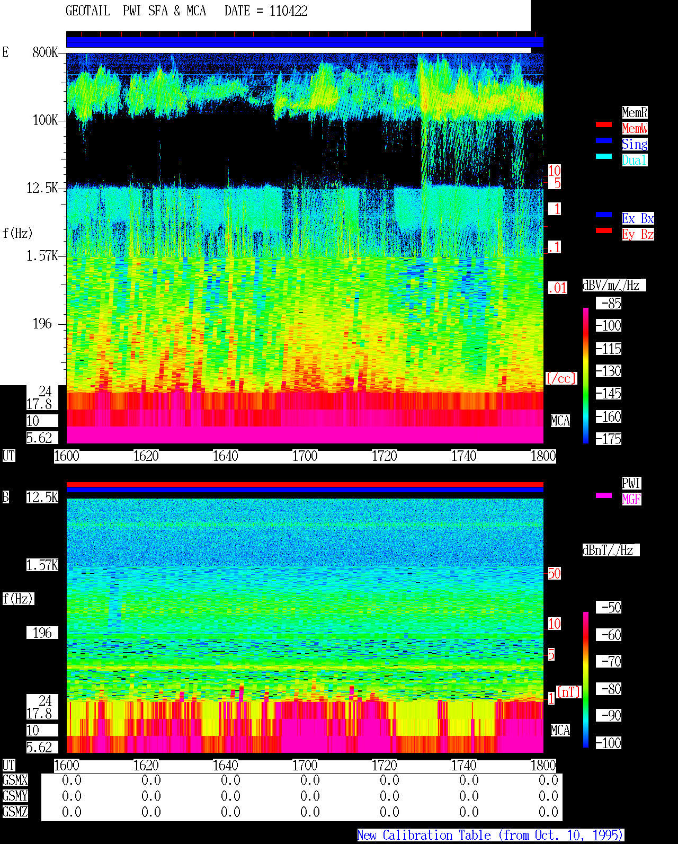The width and height of the screenshot is (678, 844).
Task: Click the red MemW legend swatch
Action: (604, 125)
